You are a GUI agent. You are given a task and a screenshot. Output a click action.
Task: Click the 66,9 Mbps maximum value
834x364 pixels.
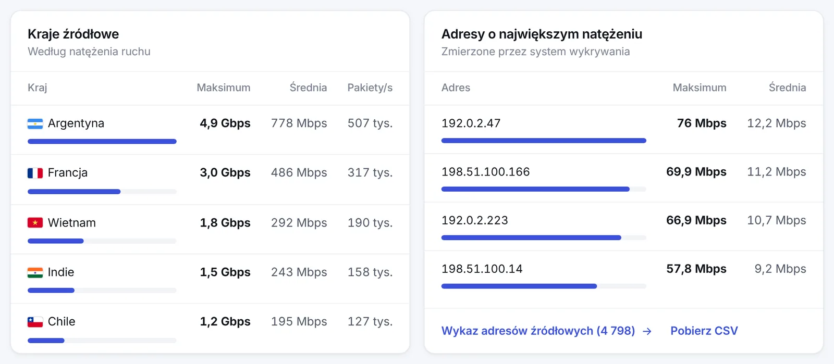point(696,220)
